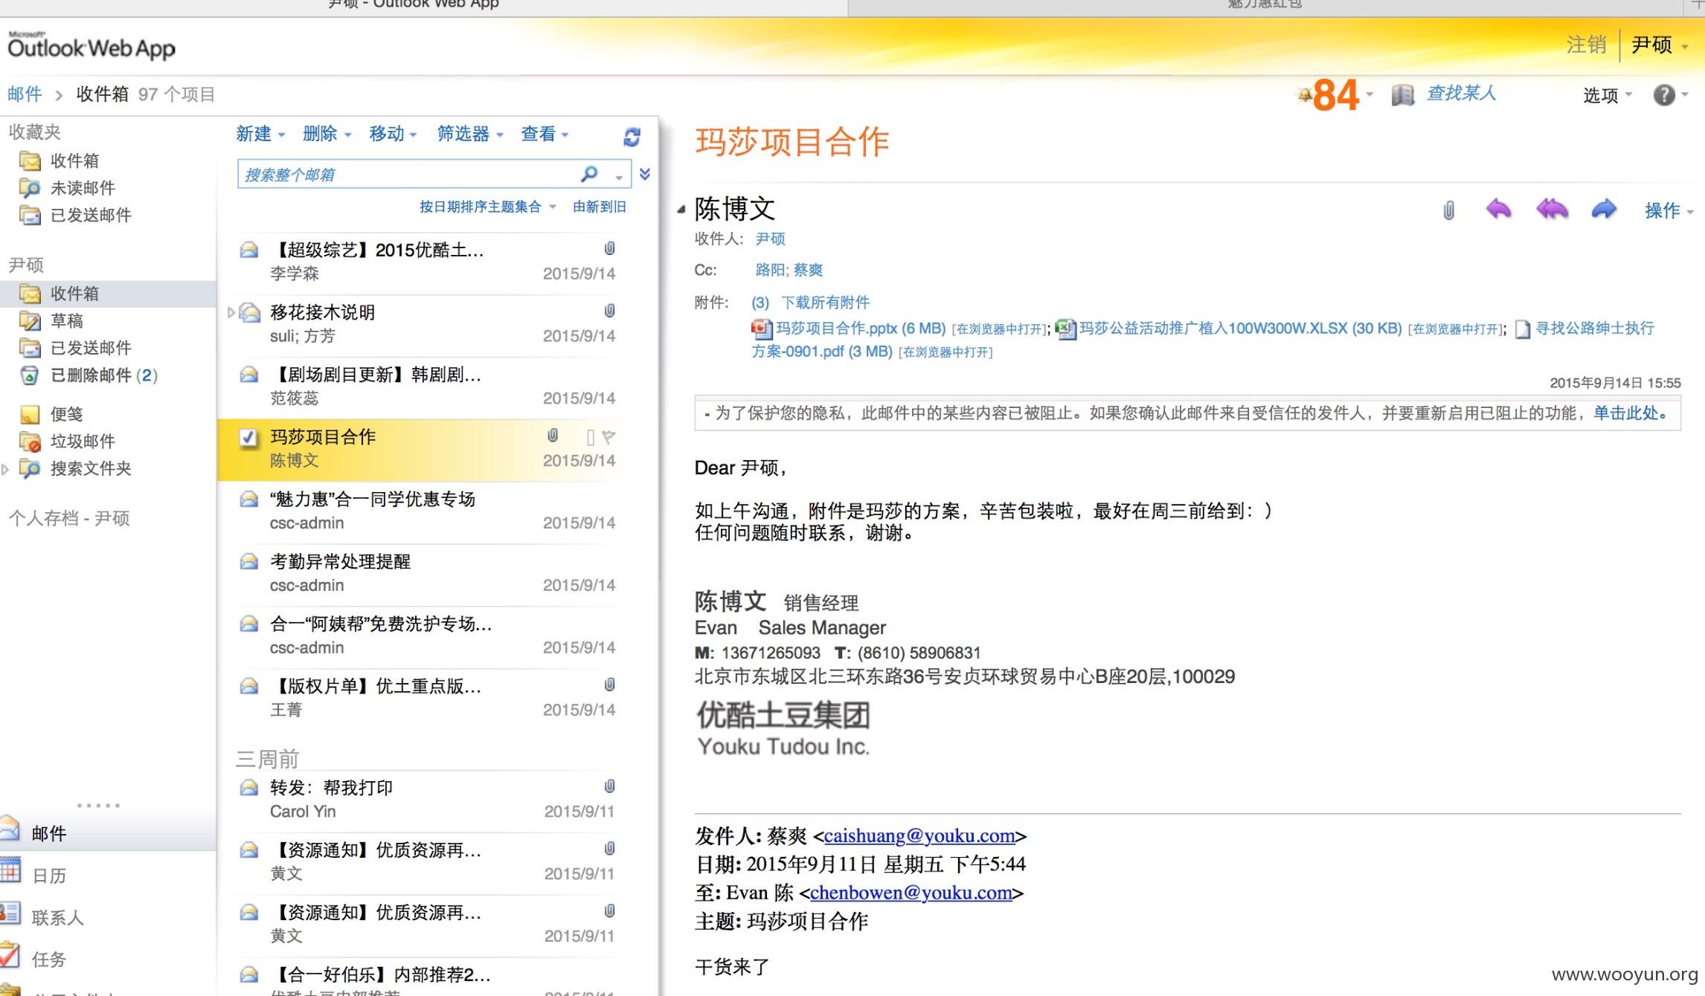
Task: Open the 查看 view dropdown
Action: click(545, 134)
